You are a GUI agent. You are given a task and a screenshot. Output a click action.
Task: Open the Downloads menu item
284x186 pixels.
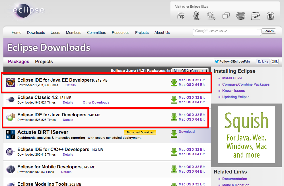click(x=36, y=33)
